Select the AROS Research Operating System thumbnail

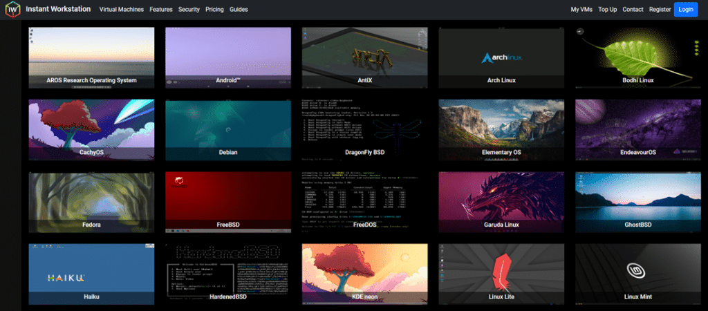point(91,58)
